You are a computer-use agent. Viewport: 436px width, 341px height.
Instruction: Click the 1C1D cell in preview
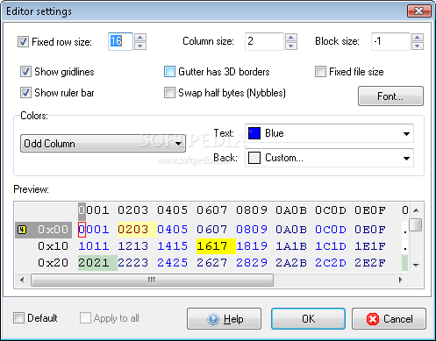click(331, 246)
